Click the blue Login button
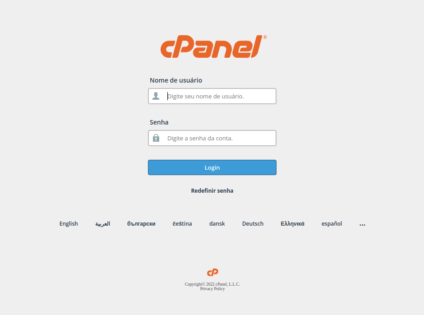424x315 pixels. 212,167
